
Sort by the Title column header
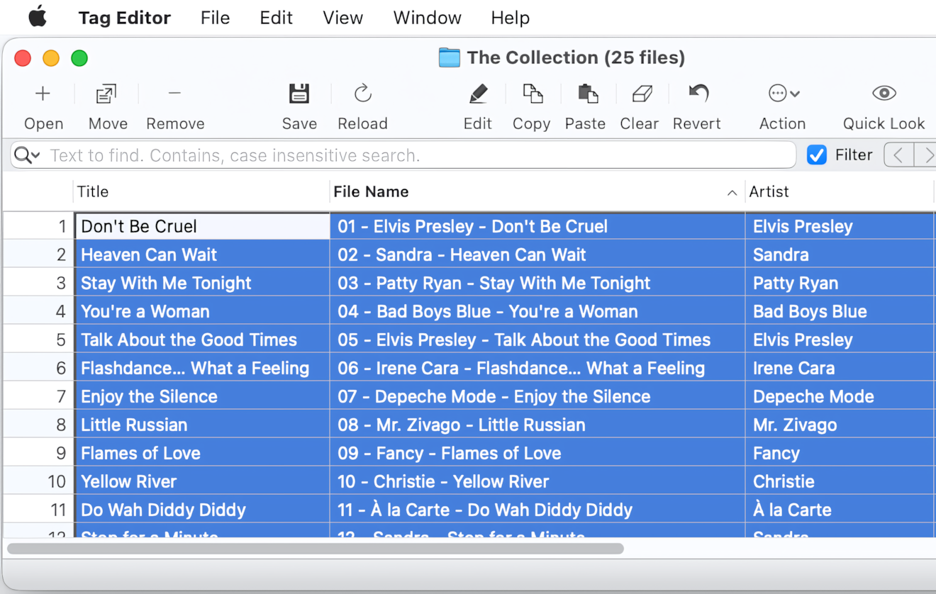click(x=201, y=191)
